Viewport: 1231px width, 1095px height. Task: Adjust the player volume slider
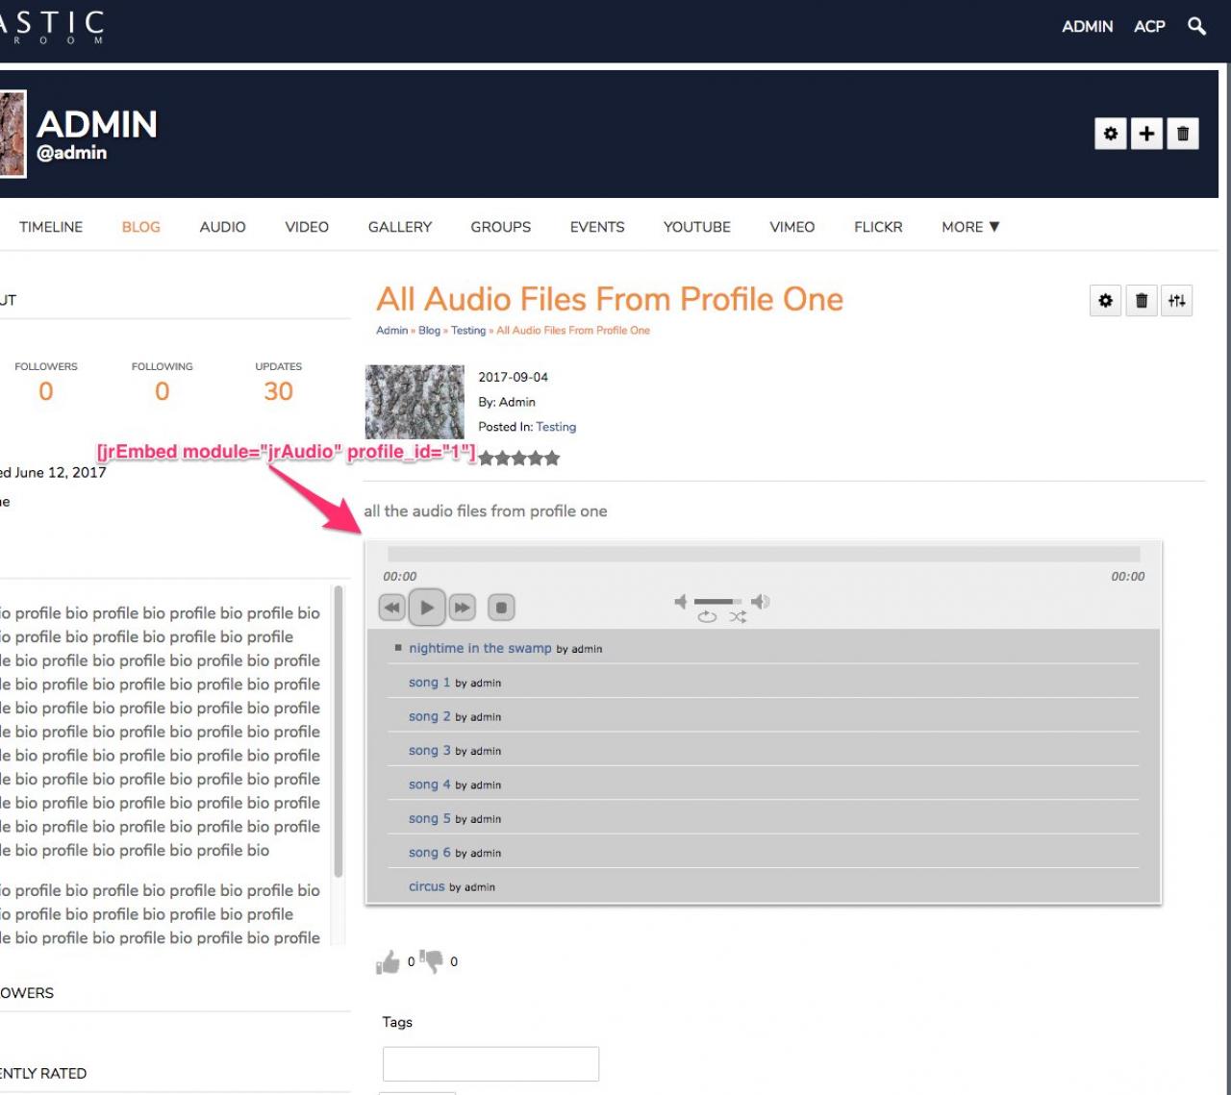[x=718, y=602]
